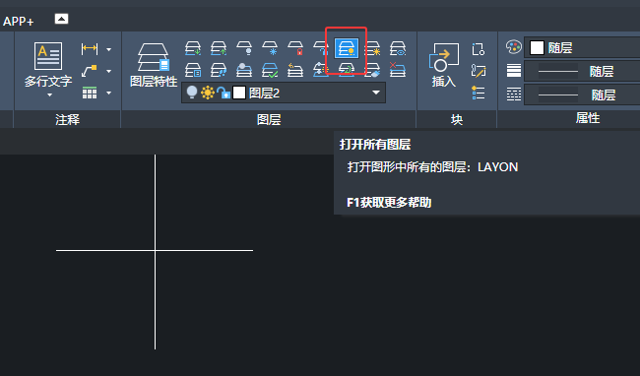Collapse ribbon with the up-arrow button beside APP+
The image size is (640, 376).
coord(61,19)
